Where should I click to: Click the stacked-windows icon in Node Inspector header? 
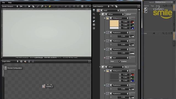[x=116, y=6]
